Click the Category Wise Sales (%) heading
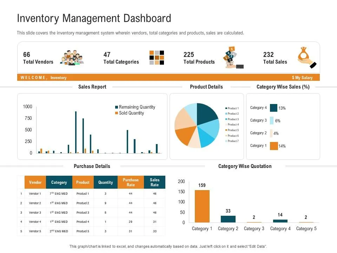337x253 pixels. coord(283,87)
